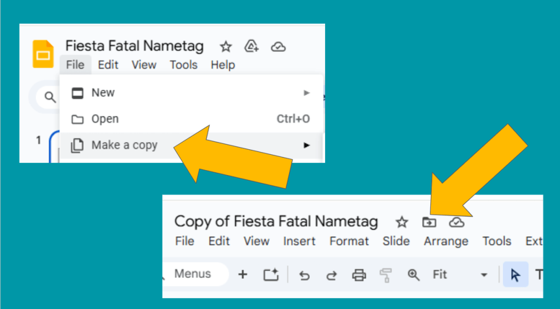The height and width of the screenshot is (309, 560).
Task: Click the add shortcut to Drive icon
Action: [252, 46]
